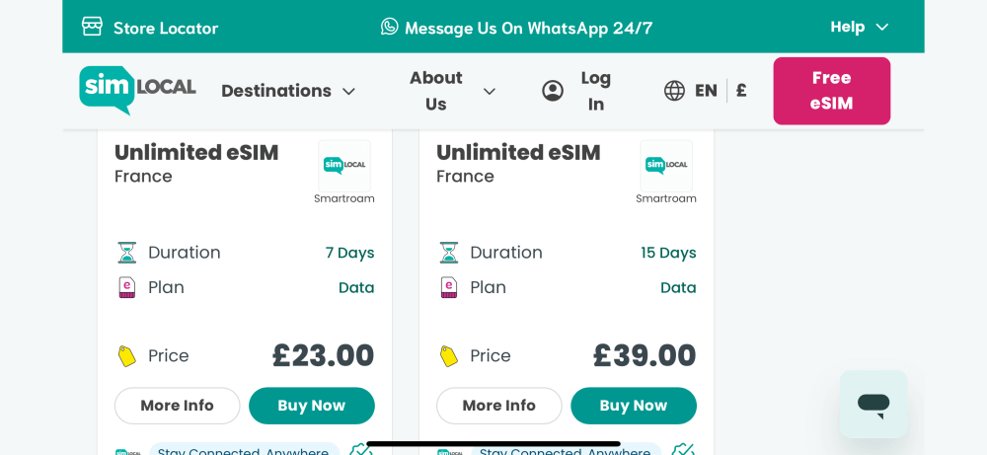987x455 pixels.
Task: Click the WhatsApp icon in top bar
Action: click(x=390, y=27)
